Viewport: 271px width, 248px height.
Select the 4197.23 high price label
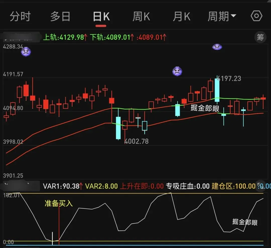(229, 79)
